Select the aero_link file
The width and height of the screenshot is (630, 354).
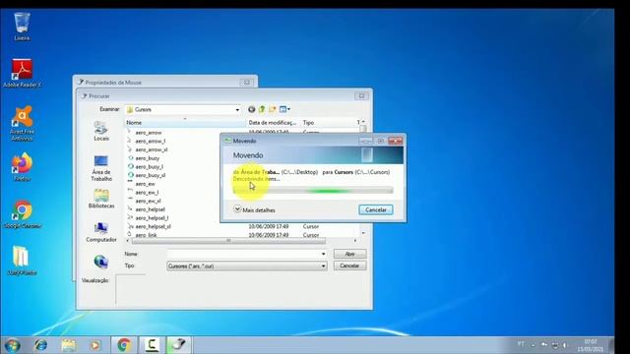tap(146, 235)
